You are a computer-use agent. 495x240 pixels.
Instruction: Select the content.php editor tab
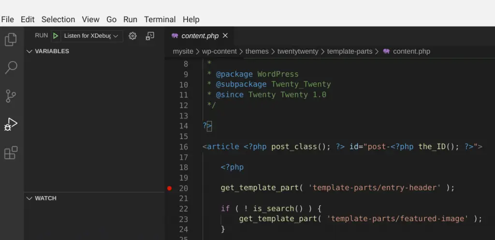(200, 36)
